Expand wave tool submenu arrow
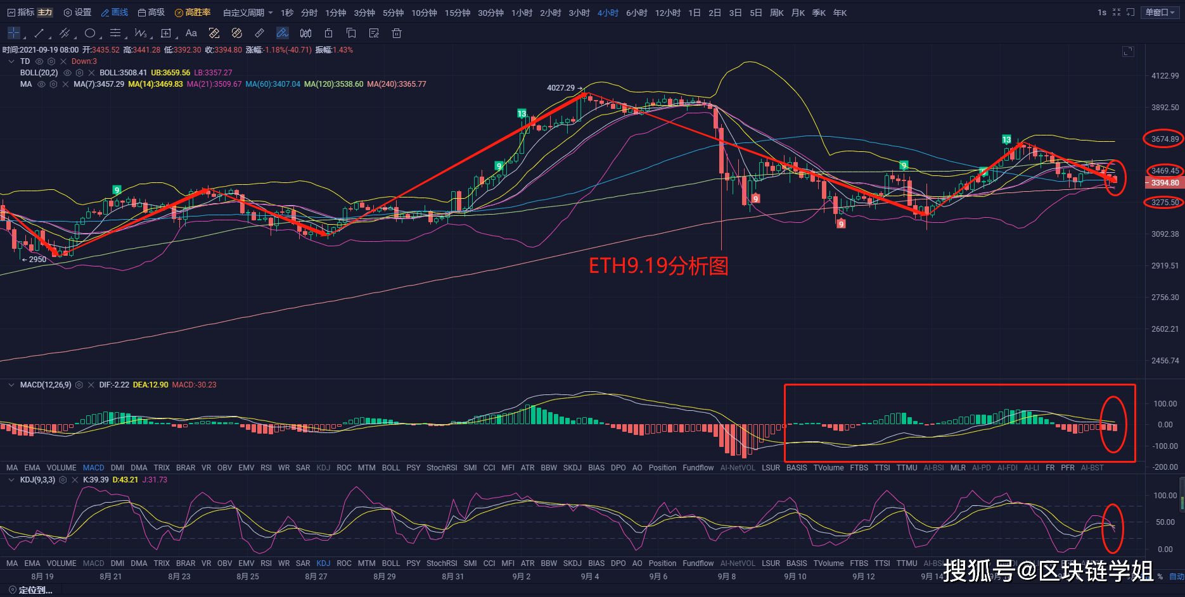This screenshot has width=1185, height=597. click(x=151, y=37)
